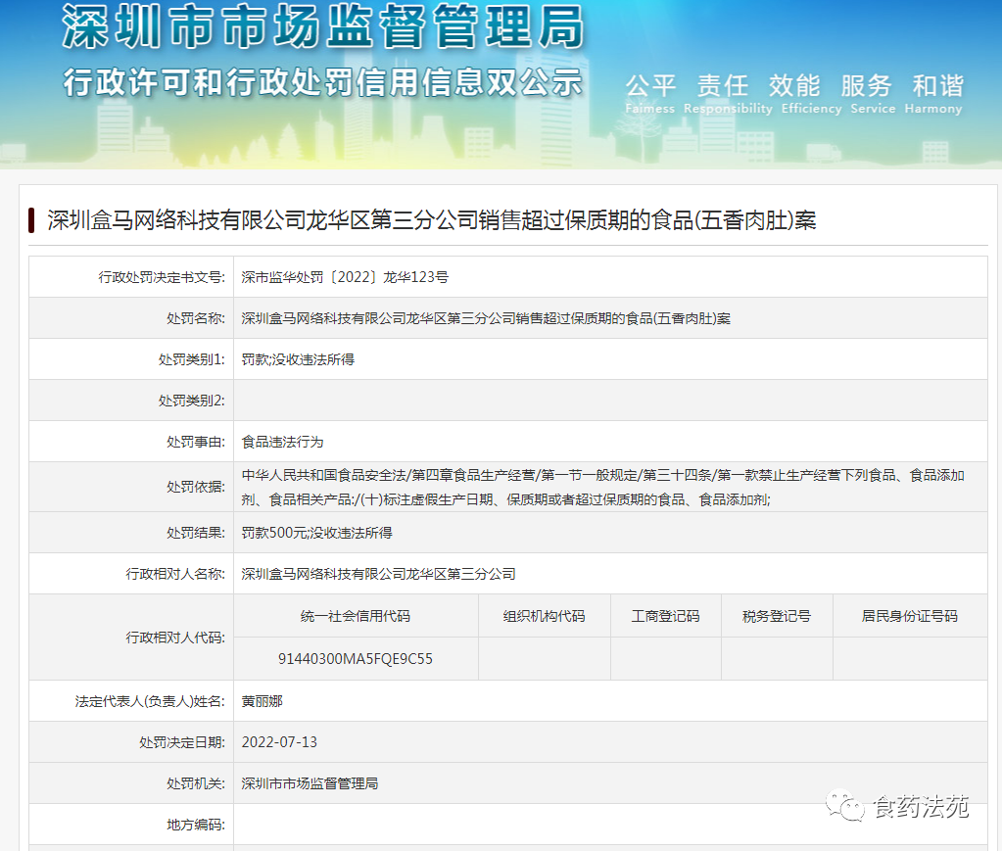Click the 效能 Efficiency banner motto

(811, 94)
